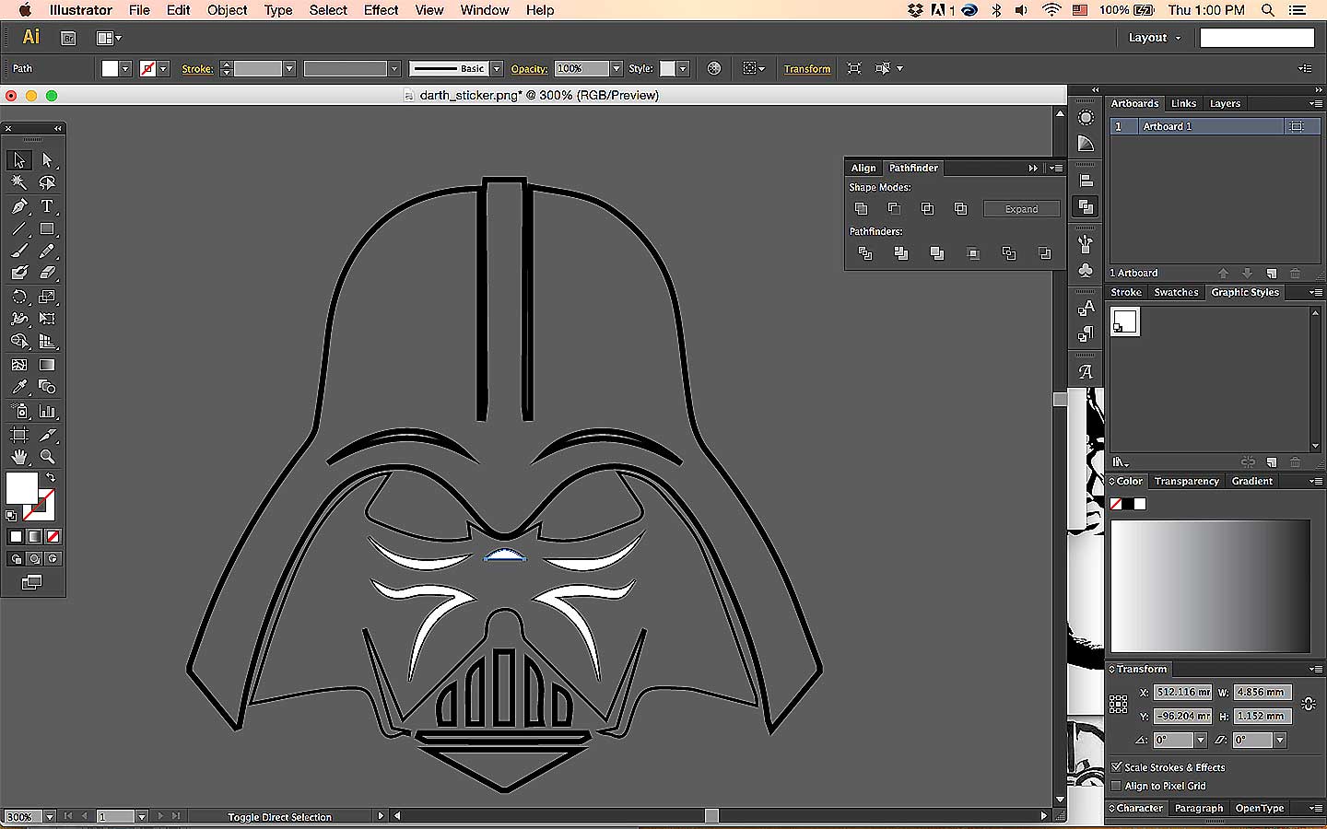The height and width of the screenshot is (829, 1327).
Task: Select the Line Segment tool
Action: click(x=18, y=228)
